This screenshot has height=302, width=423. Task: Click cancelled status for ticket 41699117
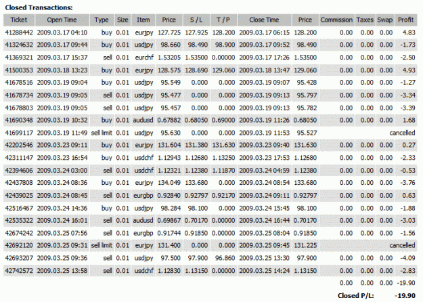coord(402,133)
